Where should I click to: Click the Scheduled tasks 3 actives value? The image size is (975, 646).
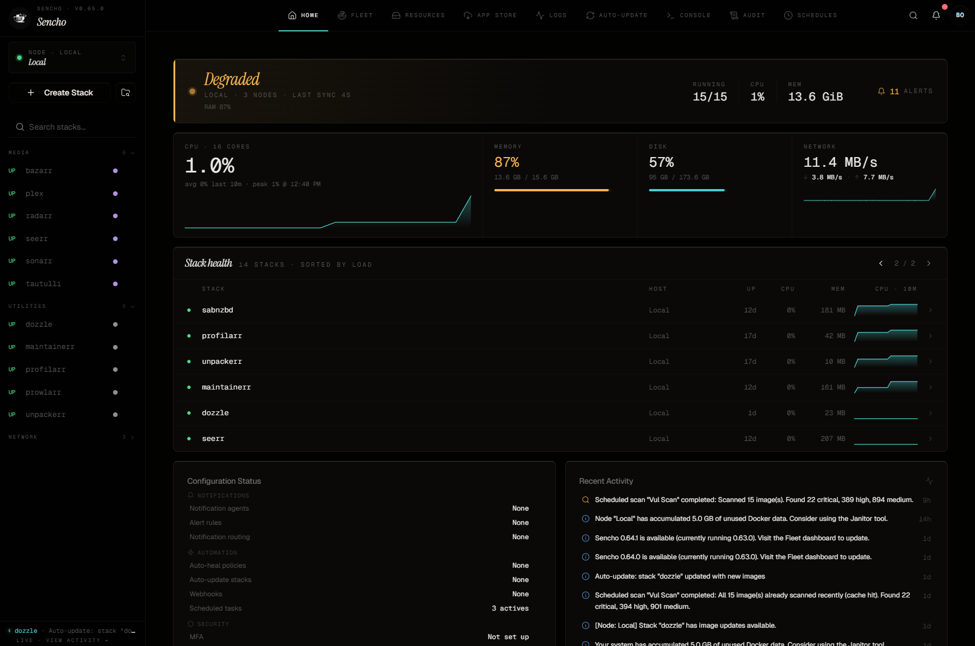coord(510,608)
